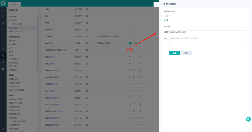Viewport: 252px width, 132px height.
Task: Open the statistics bar-chart sidebar icon
Action: pos(3,43)
